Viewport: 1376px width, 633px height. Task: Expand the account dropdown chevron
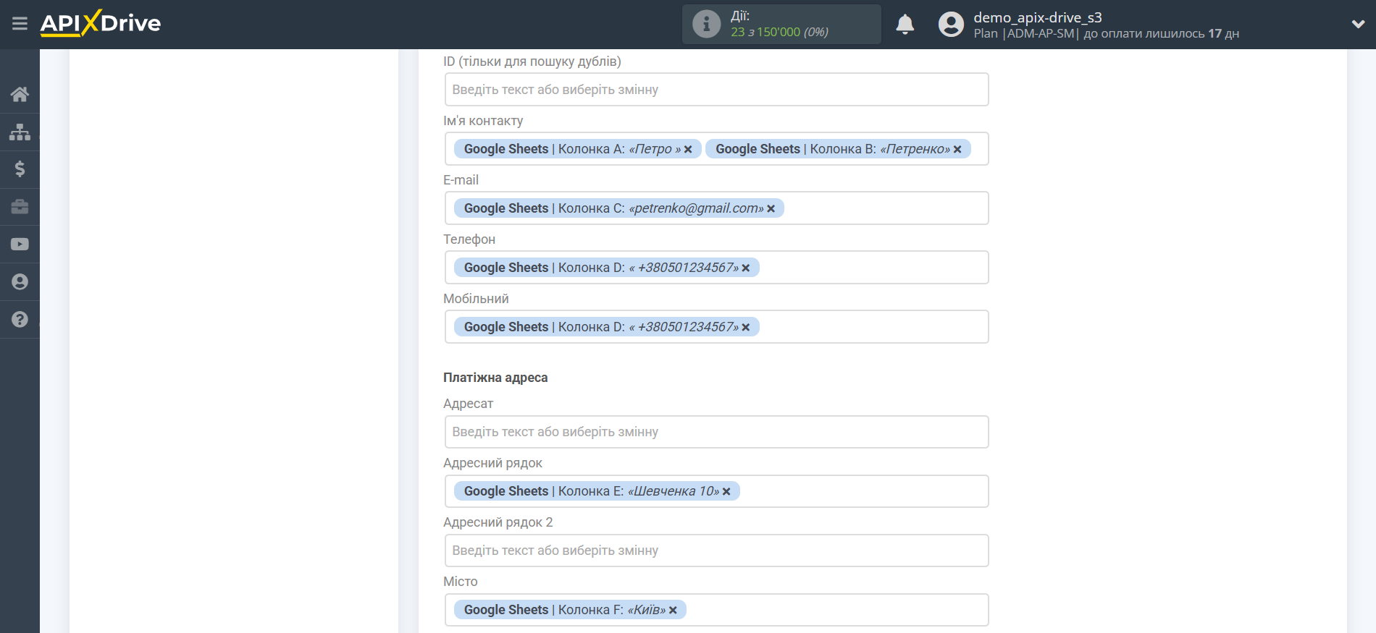click(x=1358, y=24)
